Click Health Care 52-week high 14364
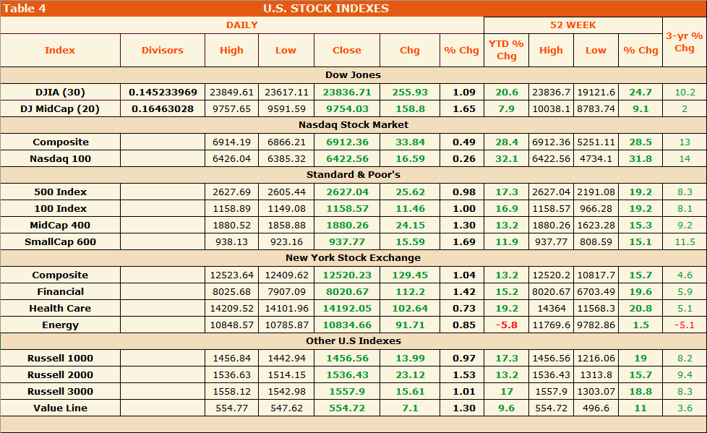 551,309
